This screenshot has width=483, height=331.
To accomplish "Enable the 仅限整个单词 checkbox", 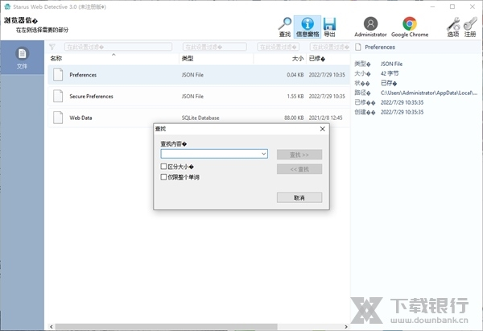I will pyautogui.click(x=163, y=177).
